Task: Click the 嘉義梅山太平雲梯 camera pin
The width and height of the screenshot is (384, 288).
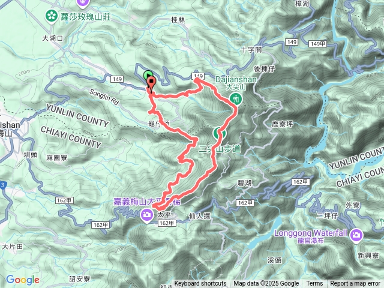Action: (x=146, y=215)
